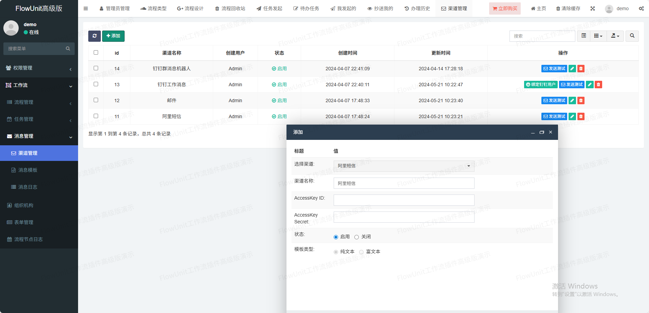Switch to the 待办任务 top tab

coord(306,8)
